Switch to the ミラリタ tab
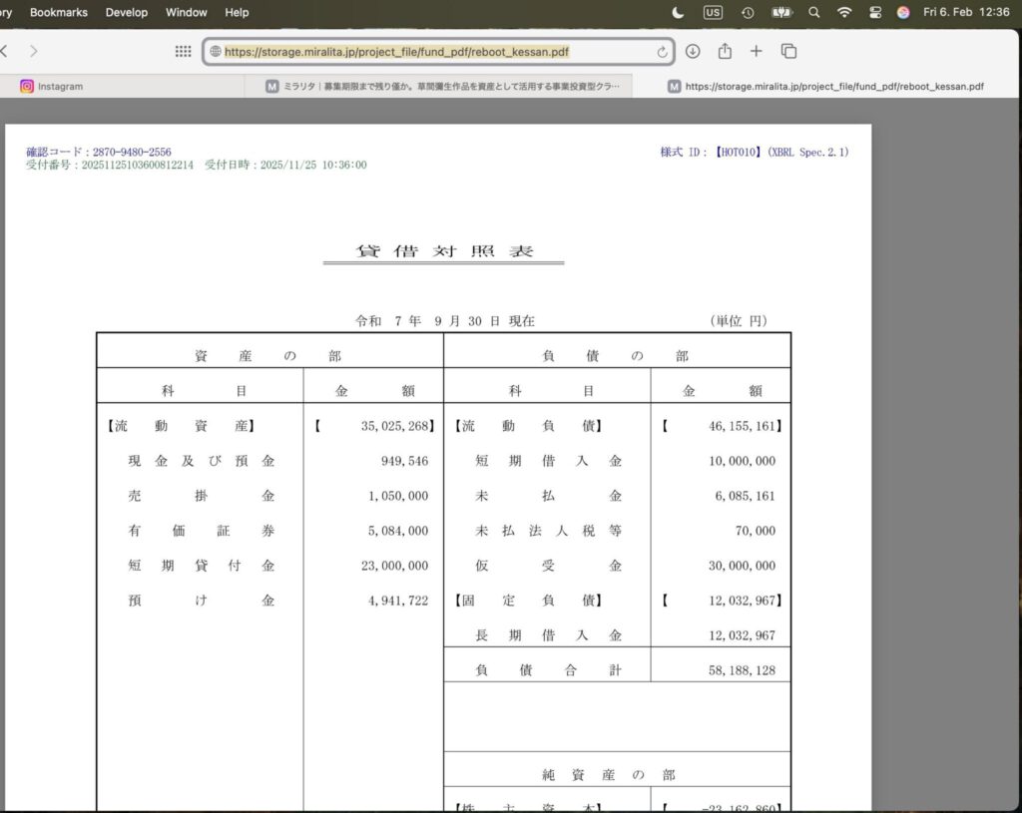 443,87
